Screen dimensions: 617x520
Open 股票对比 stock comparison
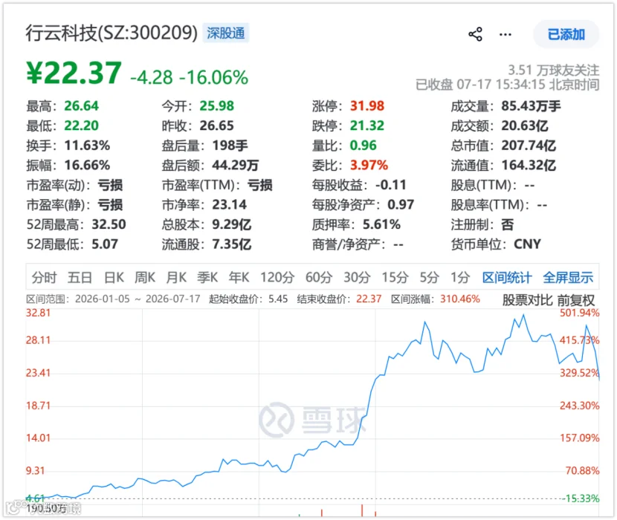[527, 300]
